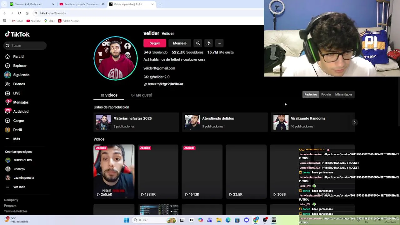Open Epic Games from the taskbar
Image resolution: width=400 pixels, height=225 pixels.
point(274,220)
